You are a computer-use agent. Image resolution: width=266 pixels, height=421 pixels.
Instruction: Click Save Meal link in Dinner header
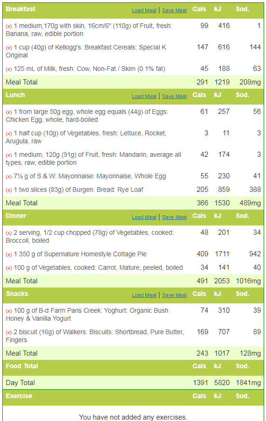tap(174, 217)
